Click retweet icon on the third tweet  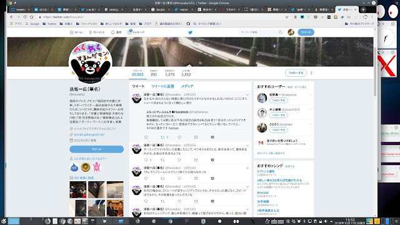point(162,178)
